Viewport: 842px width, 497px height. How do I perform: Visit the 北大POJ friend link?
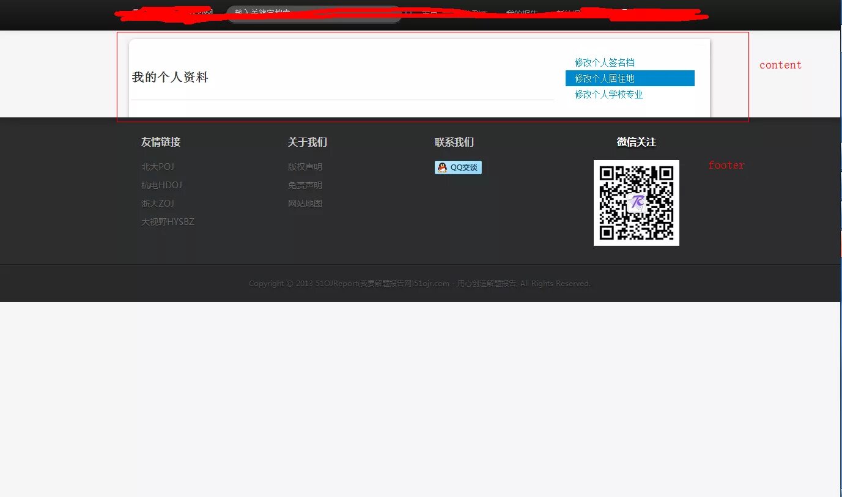158,167
